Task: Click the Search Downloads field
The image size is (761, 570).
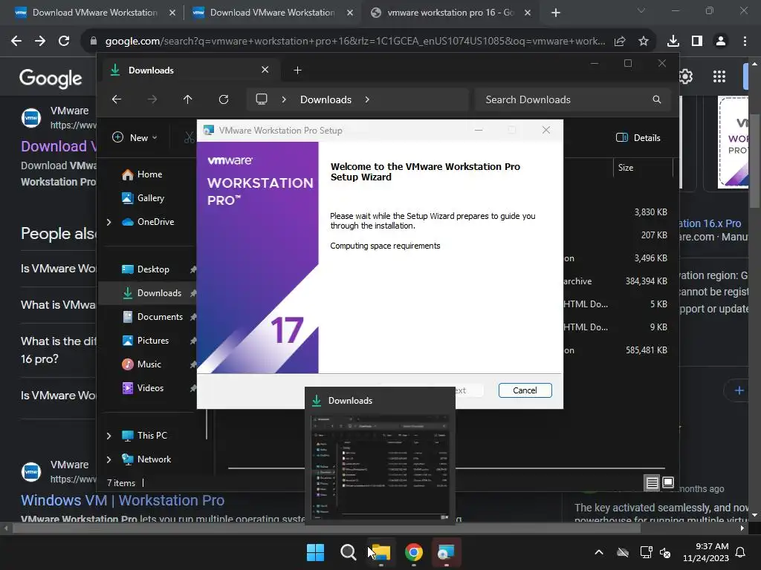Action: (x=573, y=99)
